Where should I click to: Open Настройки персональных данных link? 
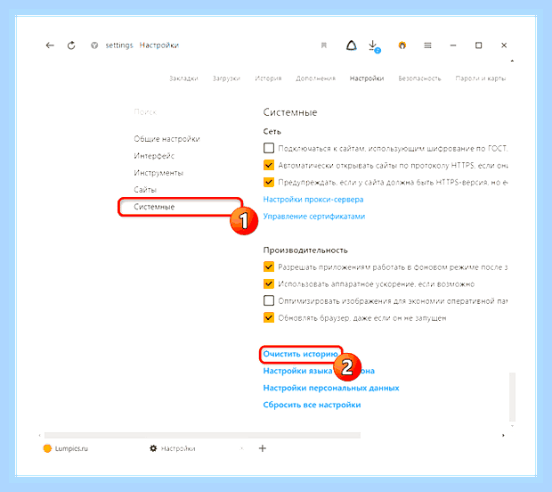click(x=331, y=388)
